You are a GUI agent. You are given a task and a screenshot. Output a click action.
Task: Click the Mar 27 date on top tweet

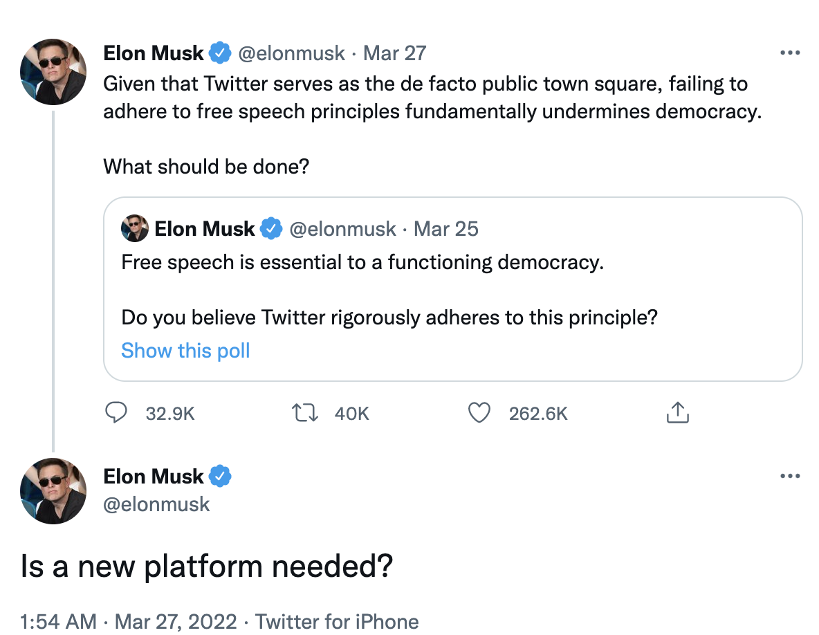[x=395, y=53]
